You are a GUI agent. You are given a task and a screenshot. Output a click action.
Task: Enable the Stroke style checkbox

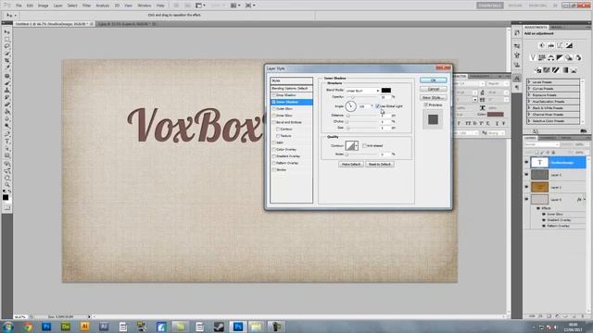click(274, 170)
